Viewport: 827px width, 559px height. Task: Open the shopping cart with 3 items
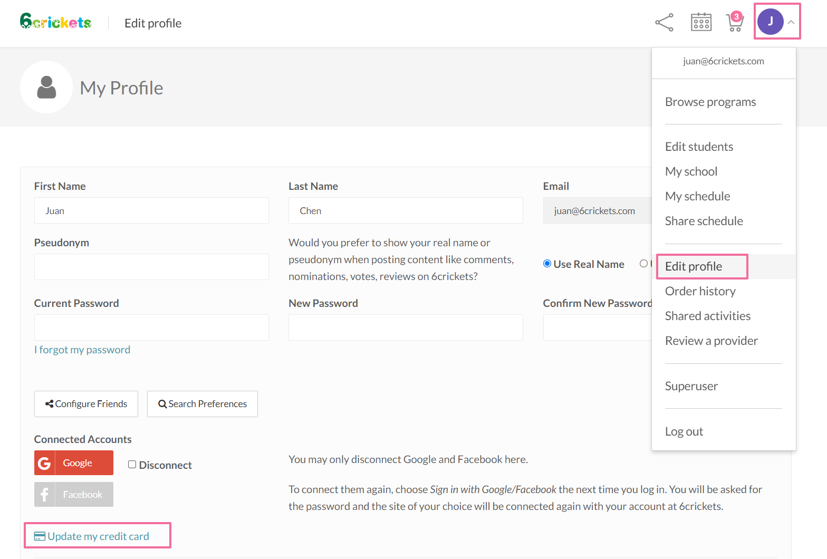point(734,22)
